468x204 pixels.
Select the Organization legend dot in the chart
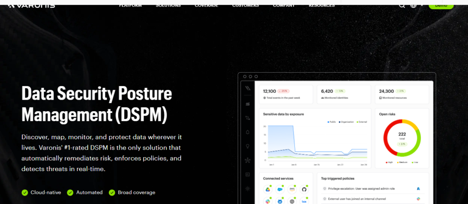[340, 122]
